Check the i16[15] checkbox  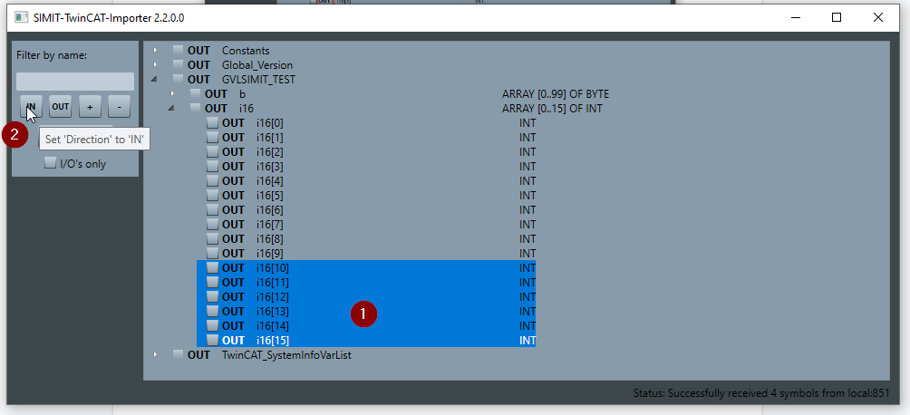(x=212, y=340)
